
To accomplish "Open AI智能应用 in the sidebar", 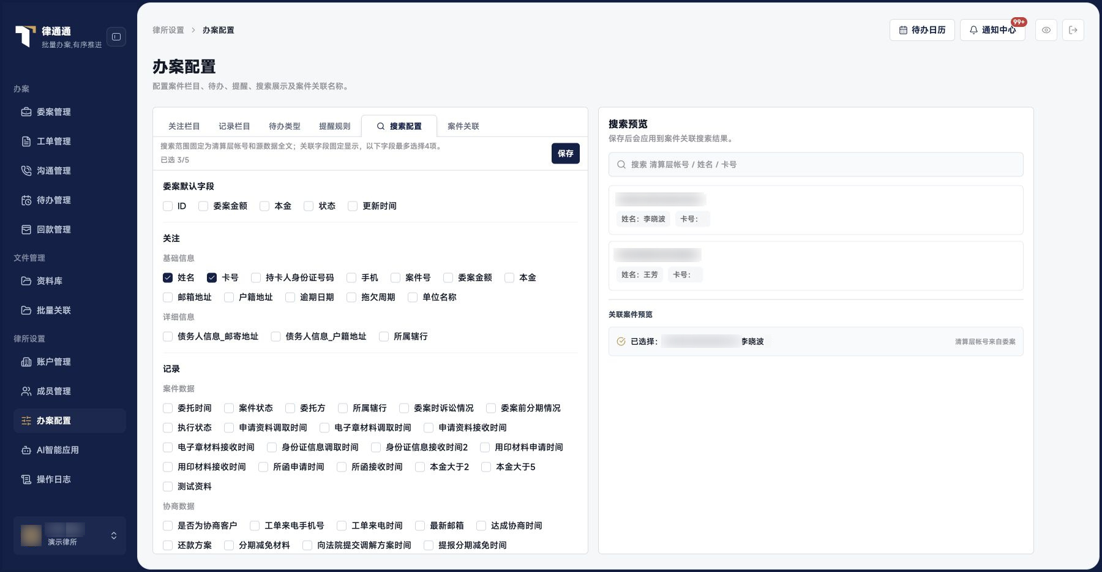I will (69, 450).
